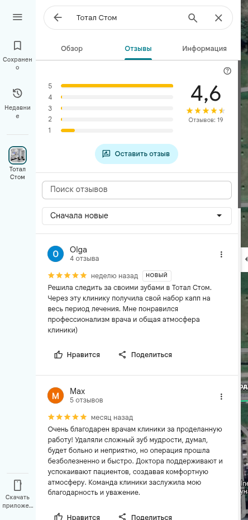Open more options for Olga's review
This screenshot has height=520, width=248.
(x=221, y=254)
